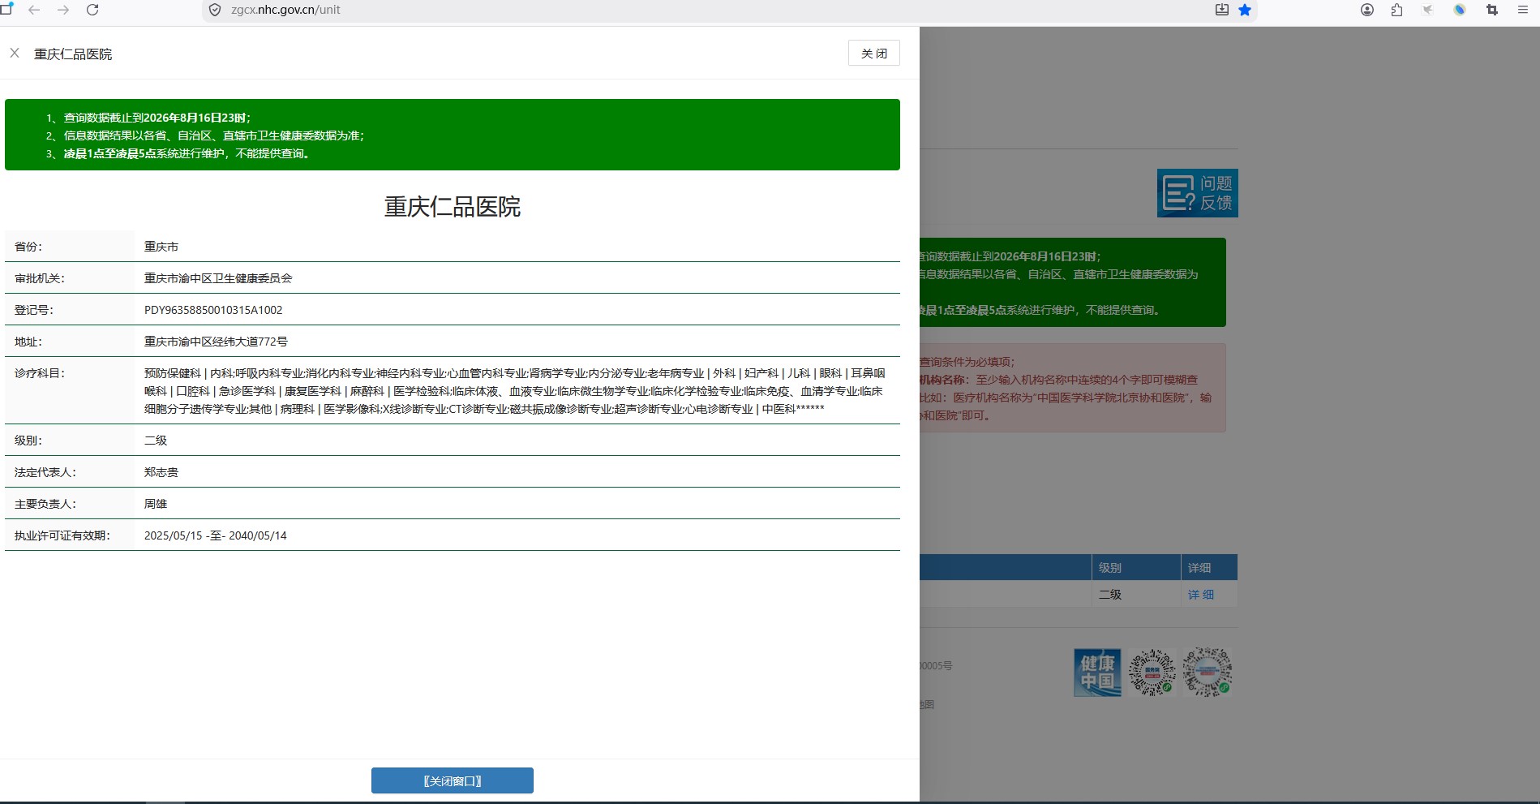
Task: Click the install/download page icon in address bar
Action: click(1222, 10)
